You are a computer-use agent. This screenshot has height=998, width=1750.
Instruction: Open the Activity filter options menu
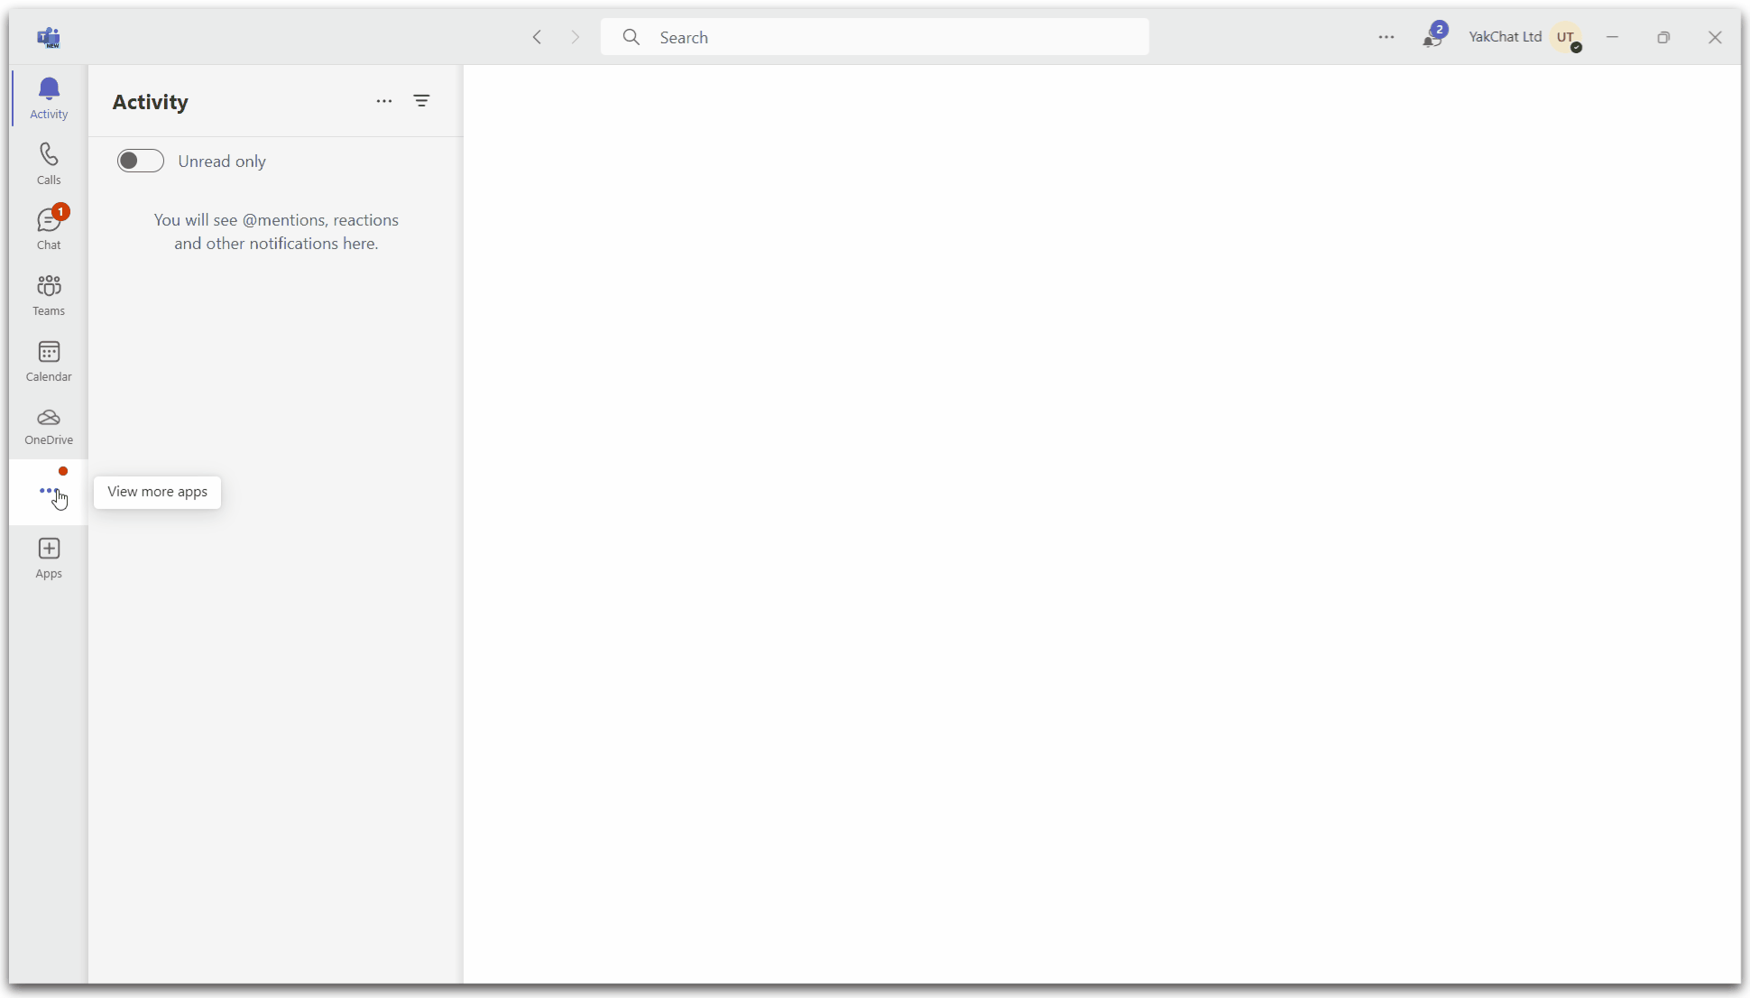(420, 100)
